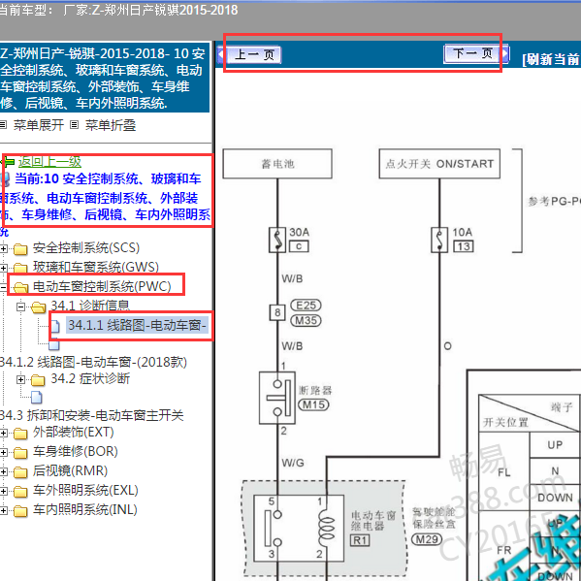Click the folder icon of 车外照明系统(EXL)
Screen dimensions: 581x581
pyautogui.click(x=20, y=492)
